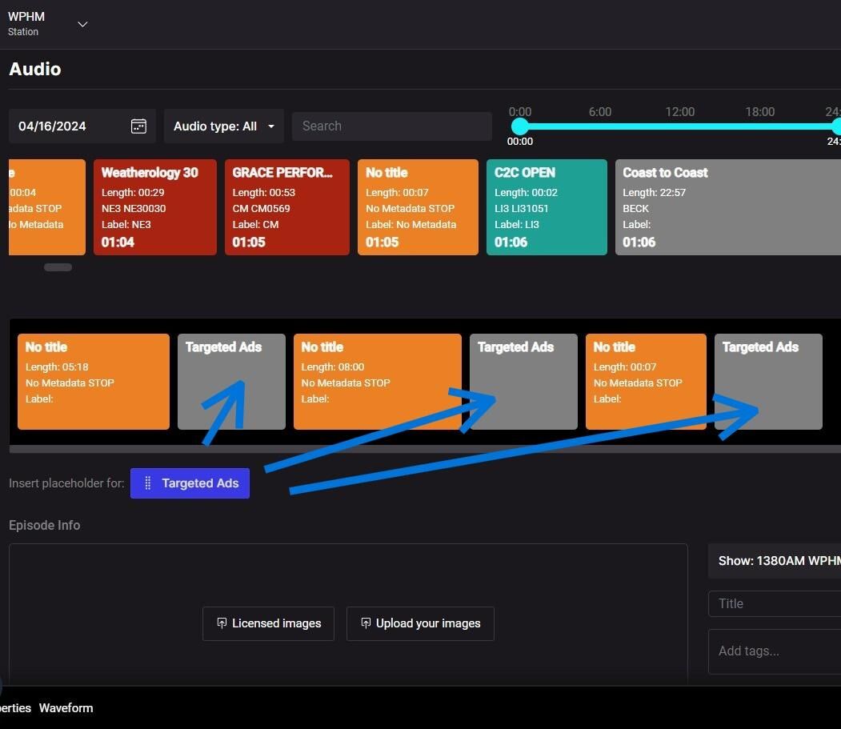Open the Show: 1380AM WPHM selector
This screenshot has width=841, height=729.
click(774, 561)
